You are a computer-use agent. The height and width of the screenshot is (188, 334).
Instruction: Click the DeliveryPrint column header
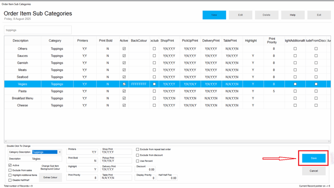(x=211, y=41)
